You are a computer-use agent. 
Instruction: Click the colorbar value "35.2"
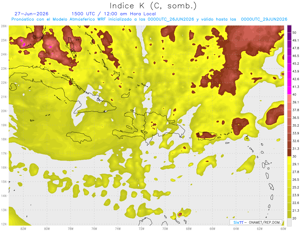coord(296,125)
